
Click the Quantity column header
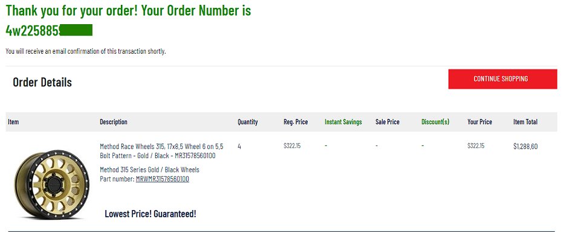point(247,122)
